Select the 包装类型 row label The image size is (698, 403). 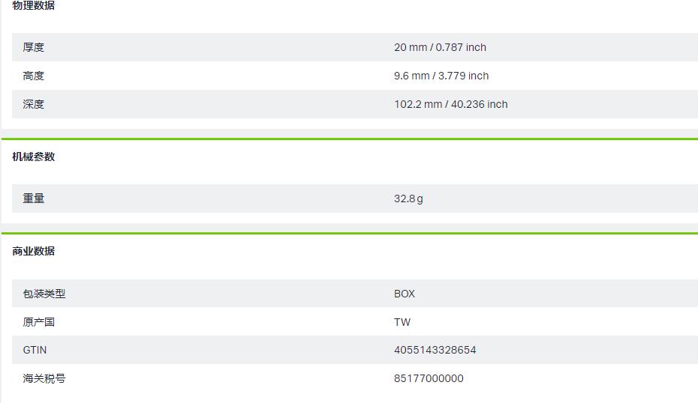pos(44,293)
